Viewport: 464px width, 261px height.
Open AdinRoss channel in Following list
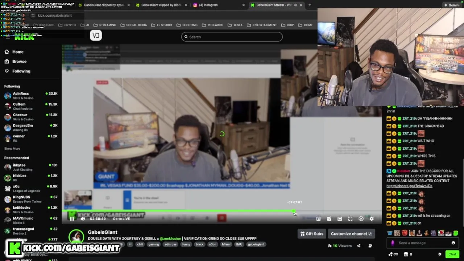point(31,96)
